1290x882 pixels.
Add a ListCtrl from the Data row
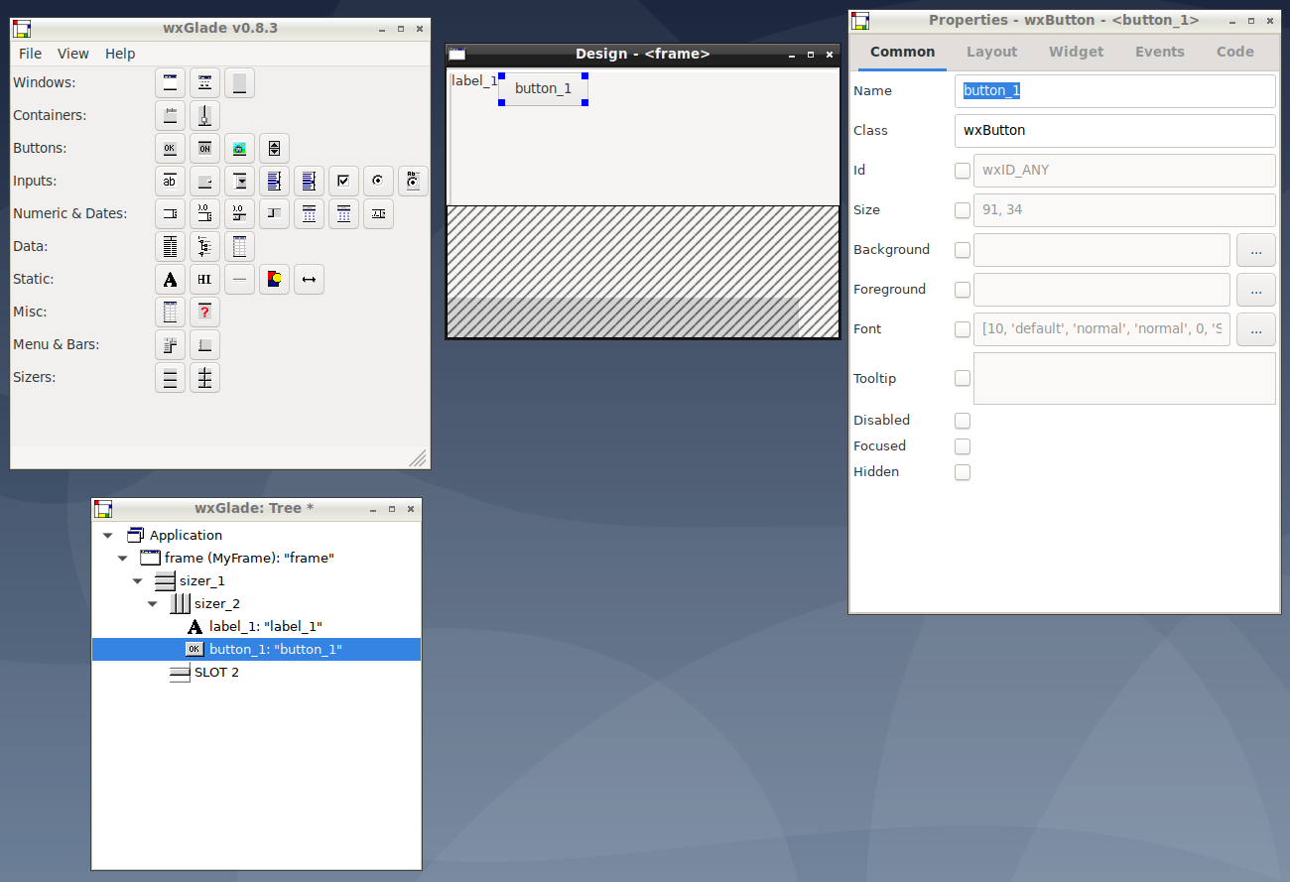pyautogui.click(x=171, y=247)
